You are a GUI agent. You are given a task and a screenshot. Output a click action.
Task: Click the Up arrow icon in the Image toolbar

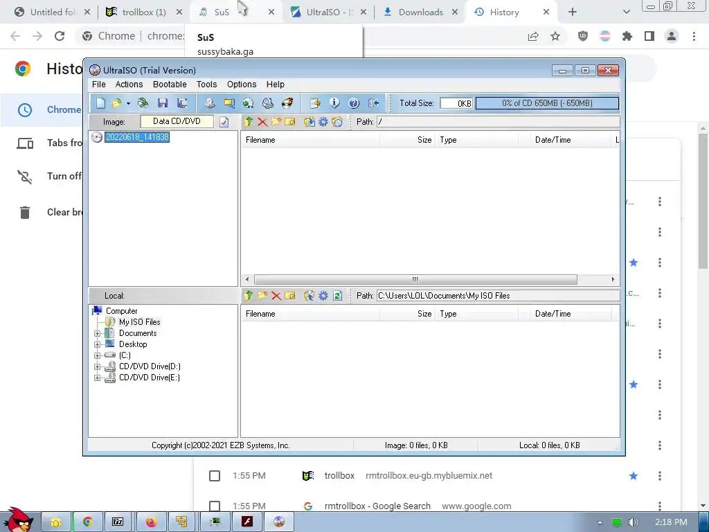coord(249,122)
